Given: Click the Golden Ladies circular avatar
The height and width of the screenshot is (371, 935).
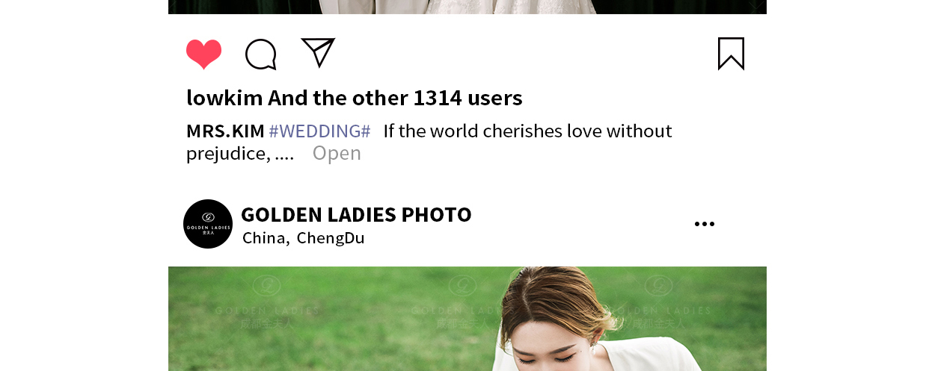Looking at the screenshot, I should [x=208, y=224].
